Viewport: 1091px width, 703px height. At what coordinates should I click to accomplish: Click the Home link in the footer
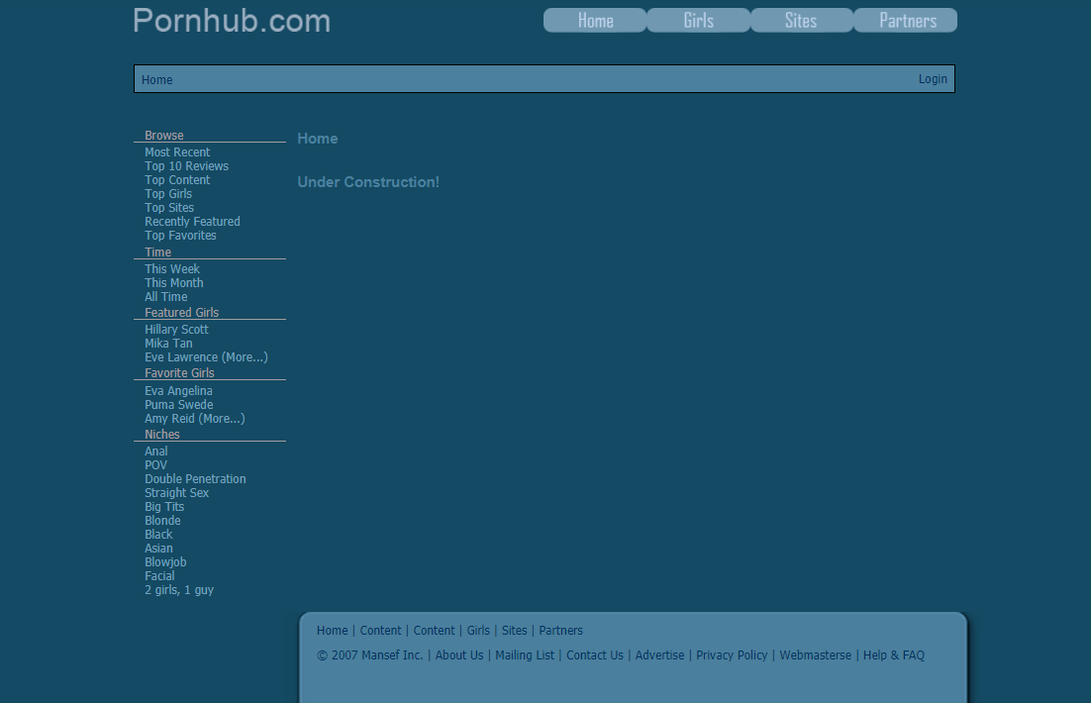tap(332, 631)
